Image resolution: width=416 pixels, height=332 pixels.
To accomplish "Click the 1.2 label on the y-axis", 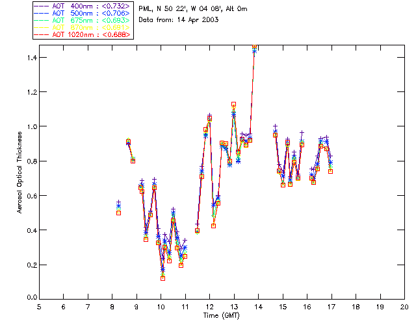I will (x=31, y=92).
